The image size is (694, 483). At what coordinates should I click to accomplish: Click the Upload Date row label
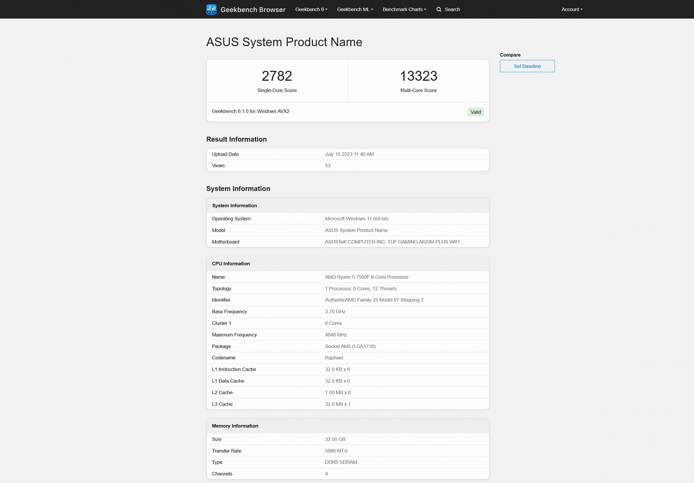tap(226, 154)
